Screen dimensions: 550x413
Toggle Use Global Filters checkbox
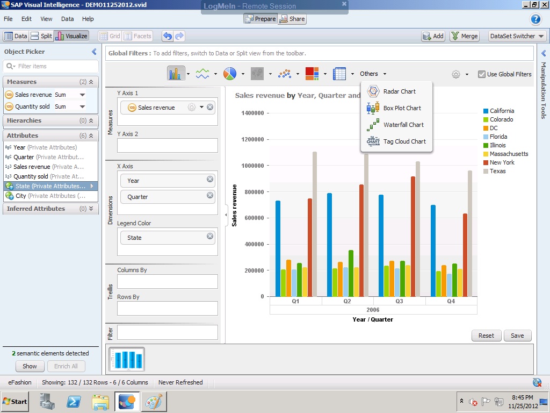click(x=482, y=74)
